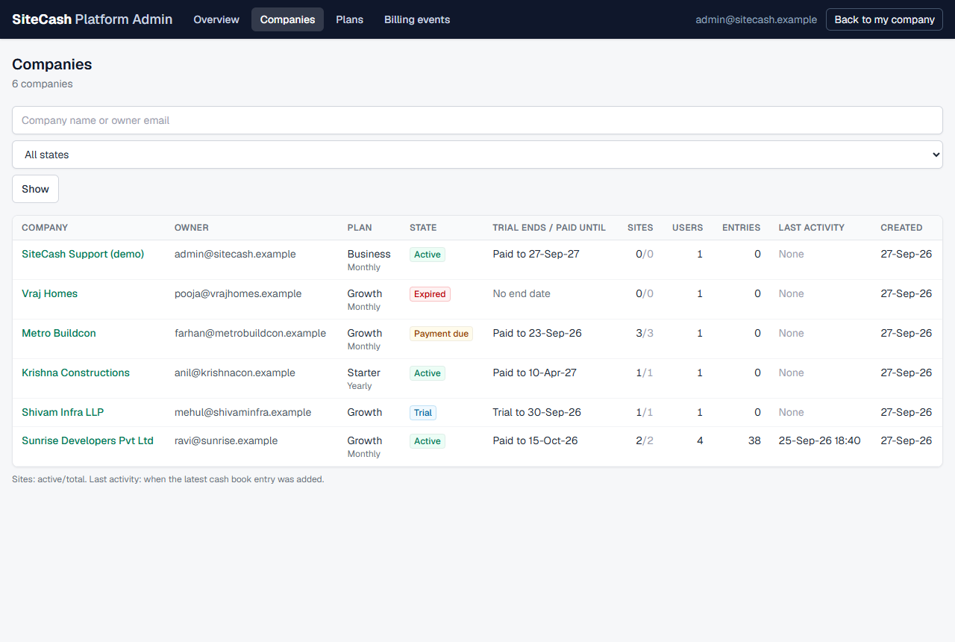Image resolution: width=955 pixels, height=642 pixels.
Task: Click the Entries column header
Action: pos(742,228)
